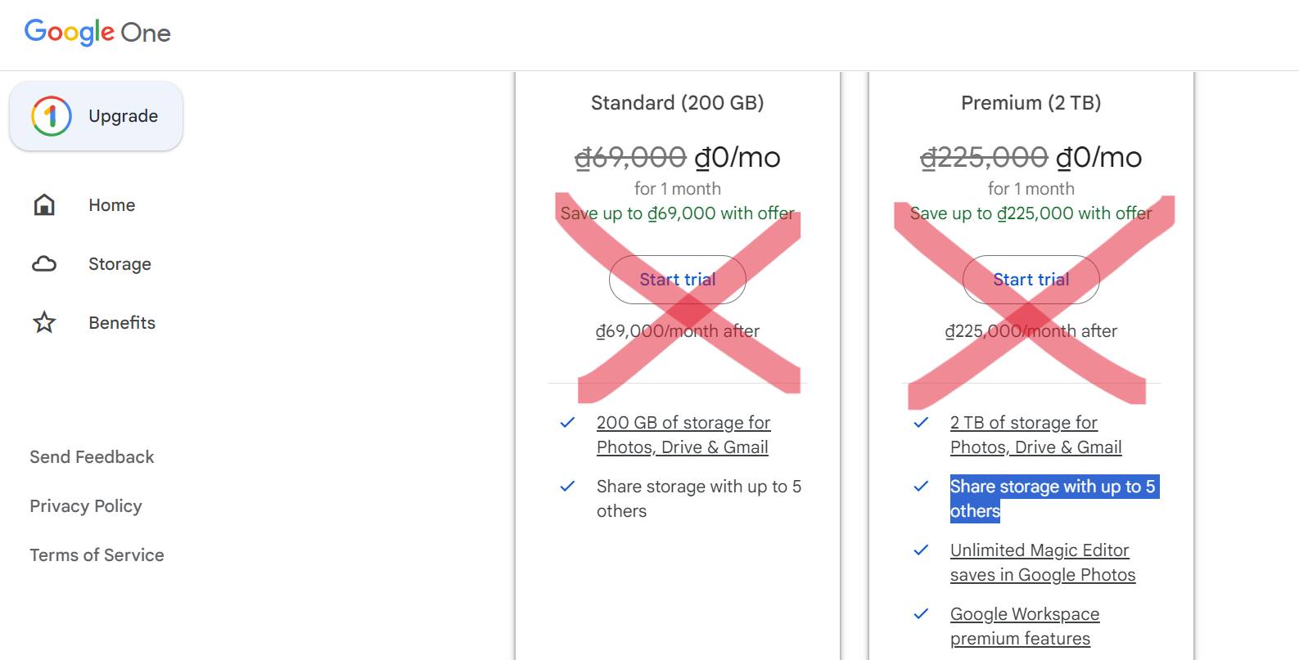Open the Send Feedback link
The image size is (1299, 660).
click(92, 457)
